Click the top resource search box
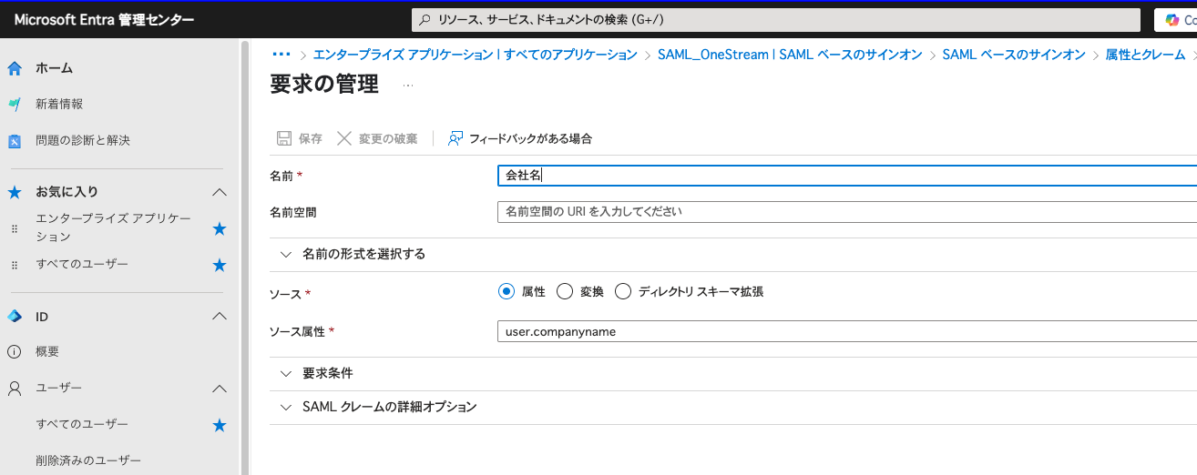The image size is (1197, 475). click(x=776, y=20)
